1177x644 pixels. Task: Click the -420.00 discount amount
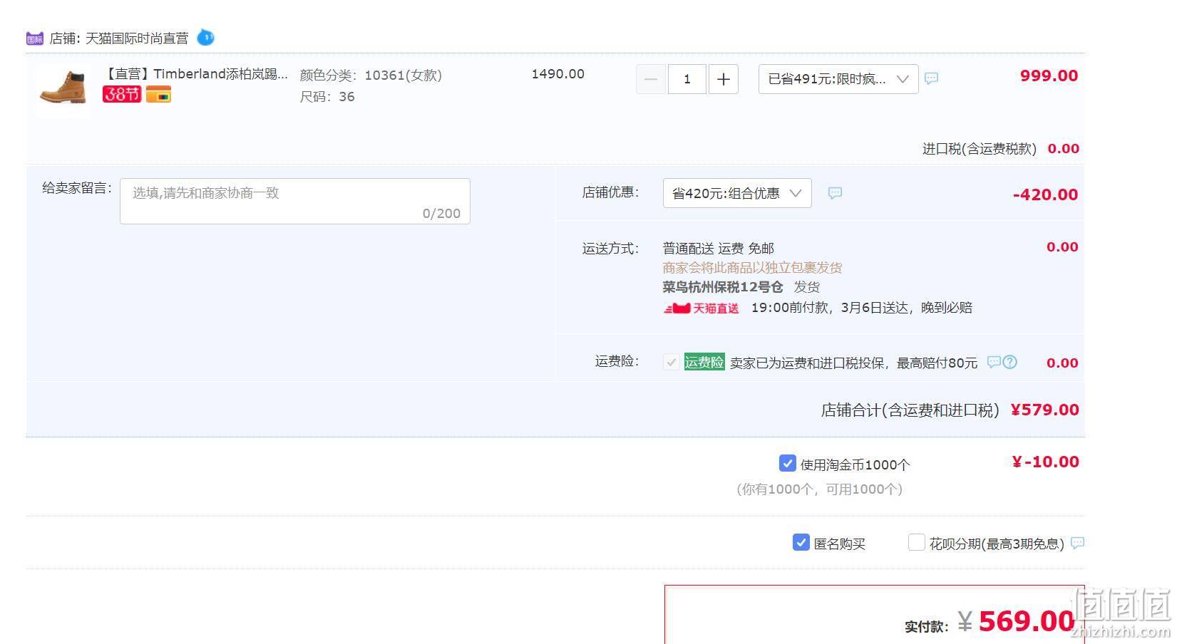pos(1045,194)
